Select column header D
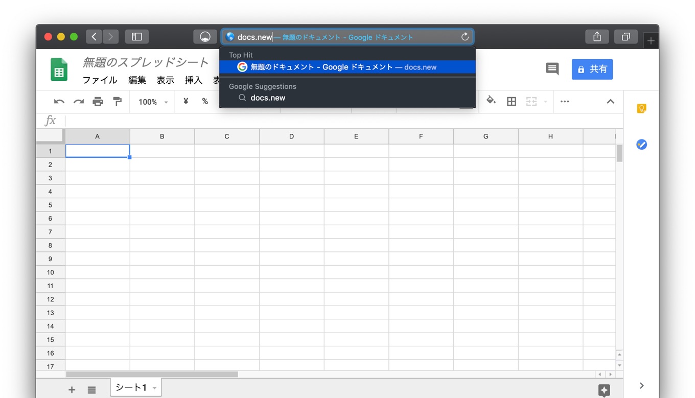The image size is (695, 398). click(291, 136)
